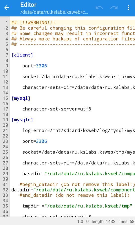
Task: Place cursor on the [mysqld] section header
Action: click(x=22, y=120)
